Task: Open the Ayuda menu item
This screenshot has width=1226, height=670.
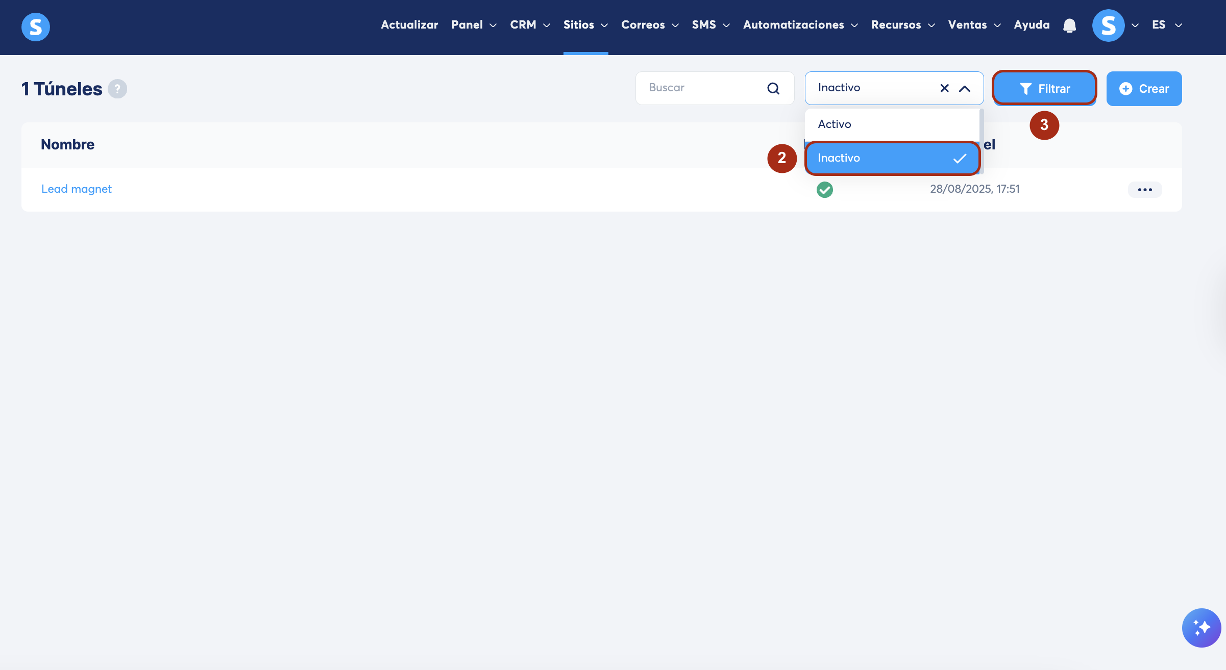Action: point(1032,25)
